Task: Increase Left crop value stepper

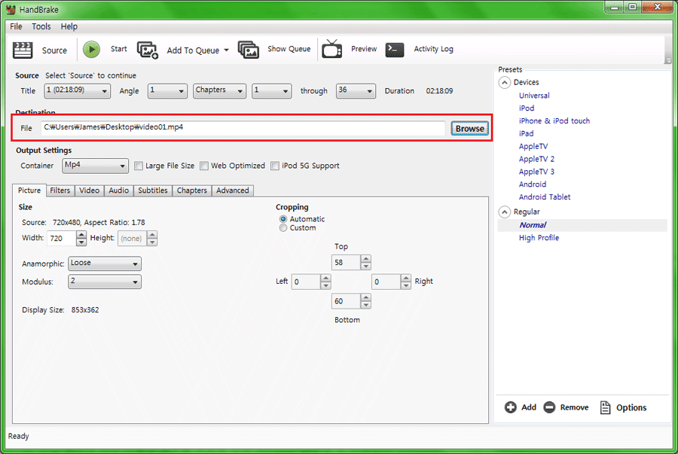Action: click(x=325, y=278)
